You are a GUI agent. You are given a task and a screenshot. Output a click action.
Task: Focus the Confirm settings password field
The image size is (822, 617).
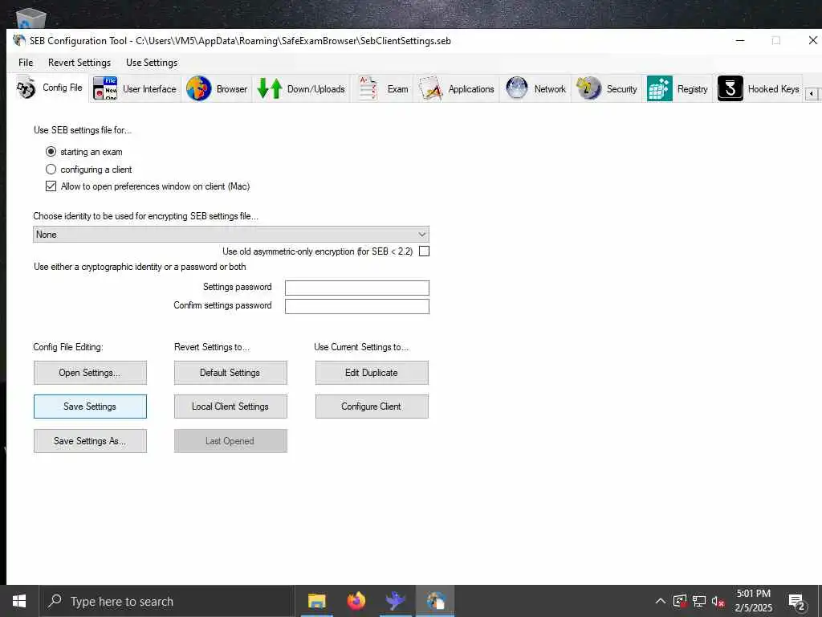point(357,306)
